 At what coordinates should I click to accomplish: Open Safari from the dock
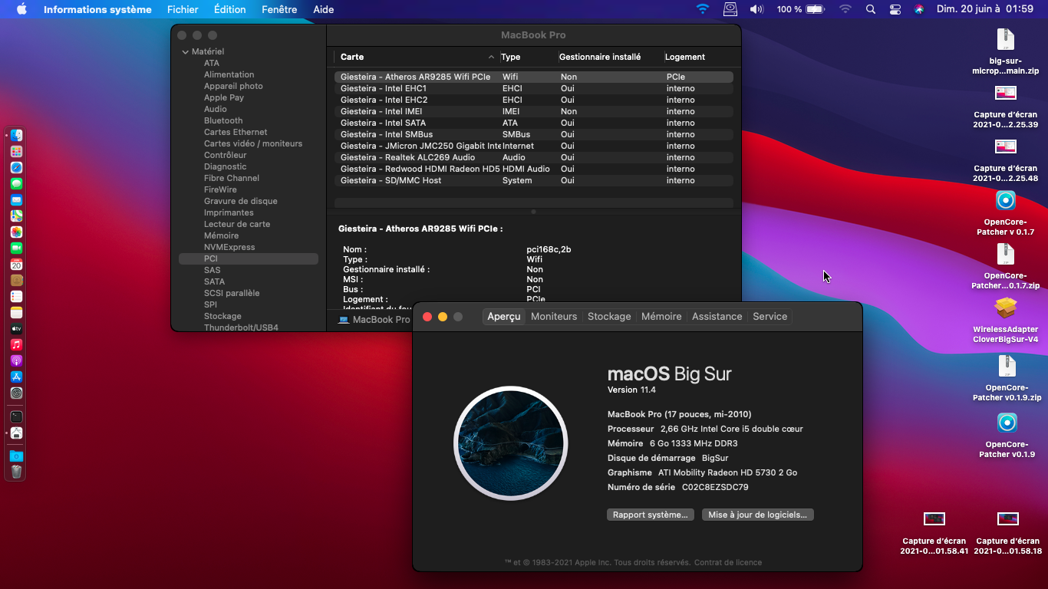16,167
